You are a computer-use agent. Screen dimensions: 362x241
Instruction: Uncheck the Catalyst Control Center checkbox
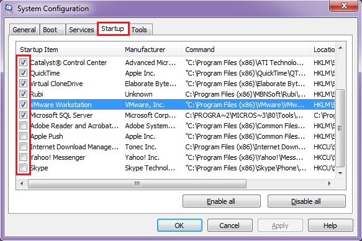pos(23,62)
